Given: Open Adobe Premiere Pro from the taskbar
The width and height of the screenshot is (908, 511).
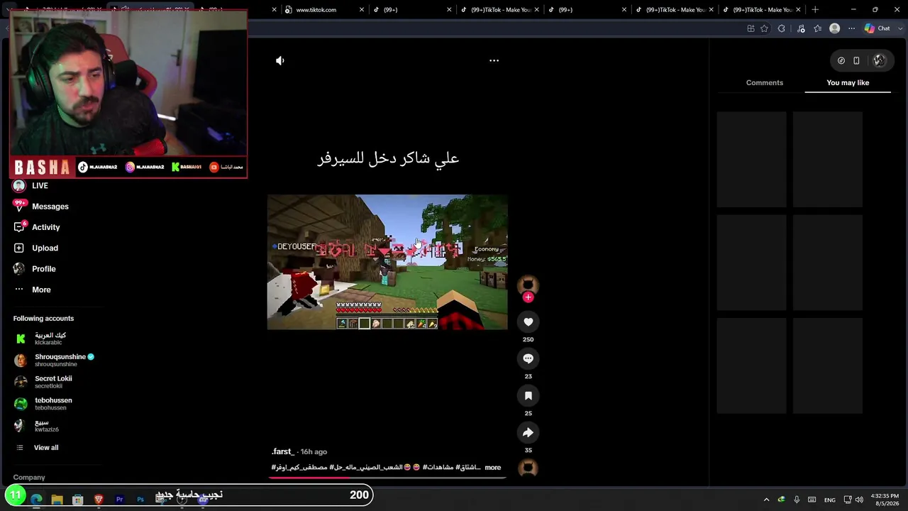Looking at the screenshot, I should click(x=119, y=500).
